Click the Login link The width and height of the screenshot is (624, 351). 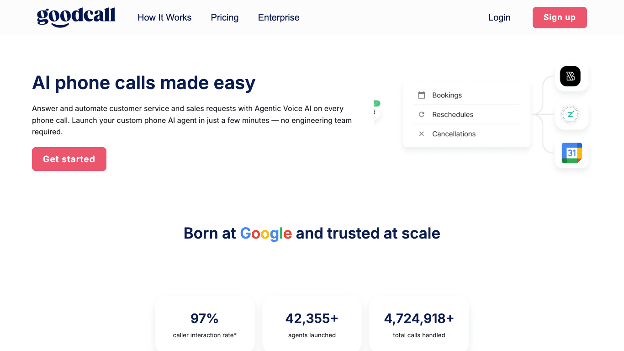click(499, 17)
